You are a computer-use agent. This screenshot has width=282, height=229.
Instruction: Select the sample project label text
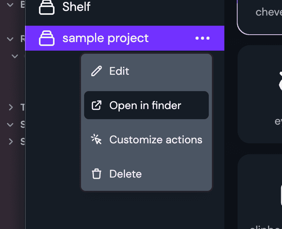[106, 38]
